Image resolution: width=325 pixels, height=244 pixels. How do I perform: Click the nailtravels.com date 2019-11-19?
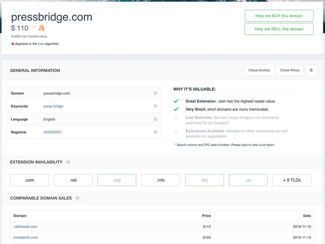pyautogui.click(x=302, y=227)
